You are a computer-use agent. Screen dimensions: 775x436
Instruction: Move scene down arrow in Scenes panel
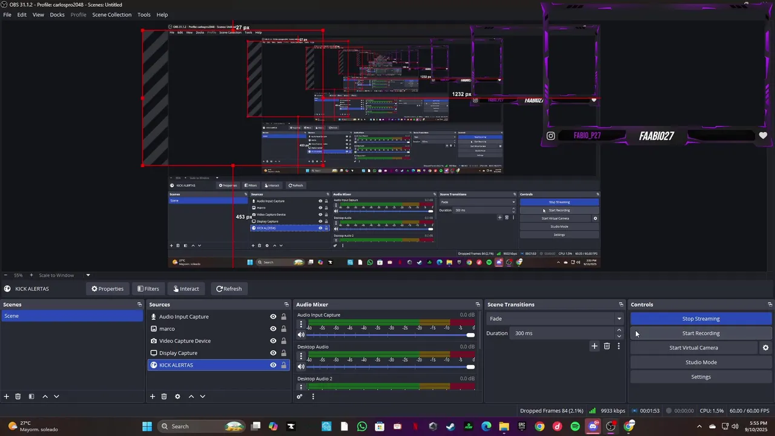[x=56, y=397]
